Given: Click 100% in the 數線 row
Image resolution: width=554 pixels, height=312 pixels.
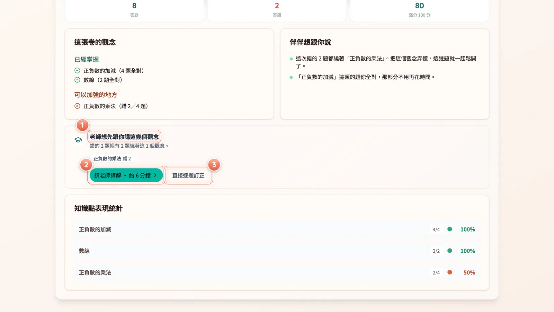Looking at the screenshot, I should pyautogui.click(x=467, y=251).
